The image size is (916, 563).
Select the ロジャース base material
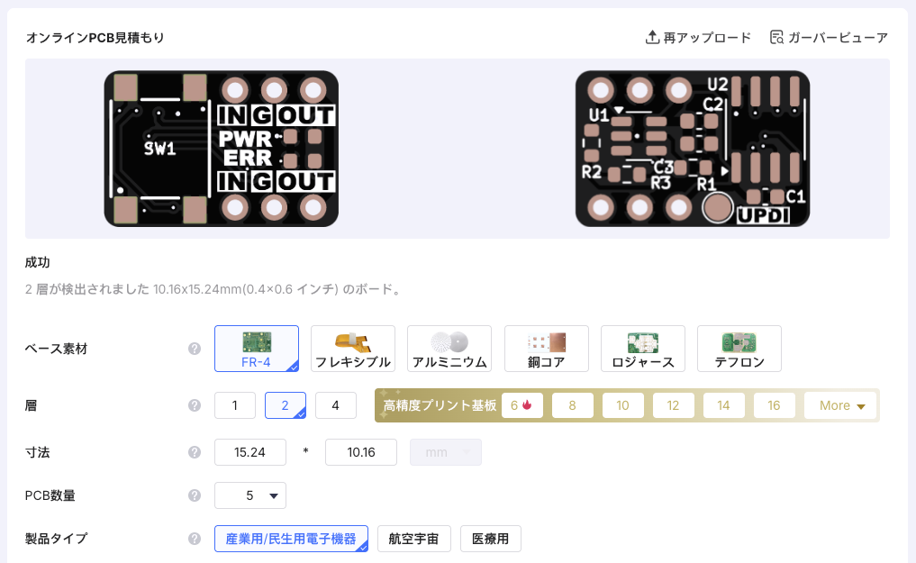643,349
